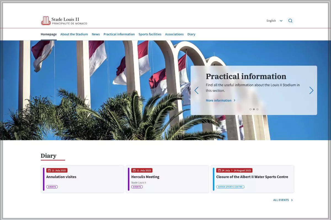Click chevron next to More information
331x220 pixels.
point(235,100)
